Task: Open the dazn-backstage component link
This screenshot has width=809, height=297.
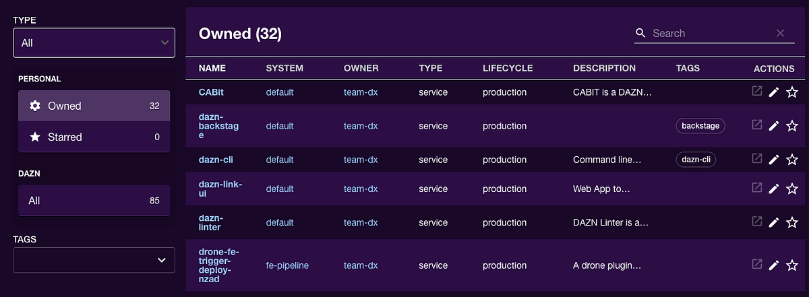Action: click(x=218, y=126)
